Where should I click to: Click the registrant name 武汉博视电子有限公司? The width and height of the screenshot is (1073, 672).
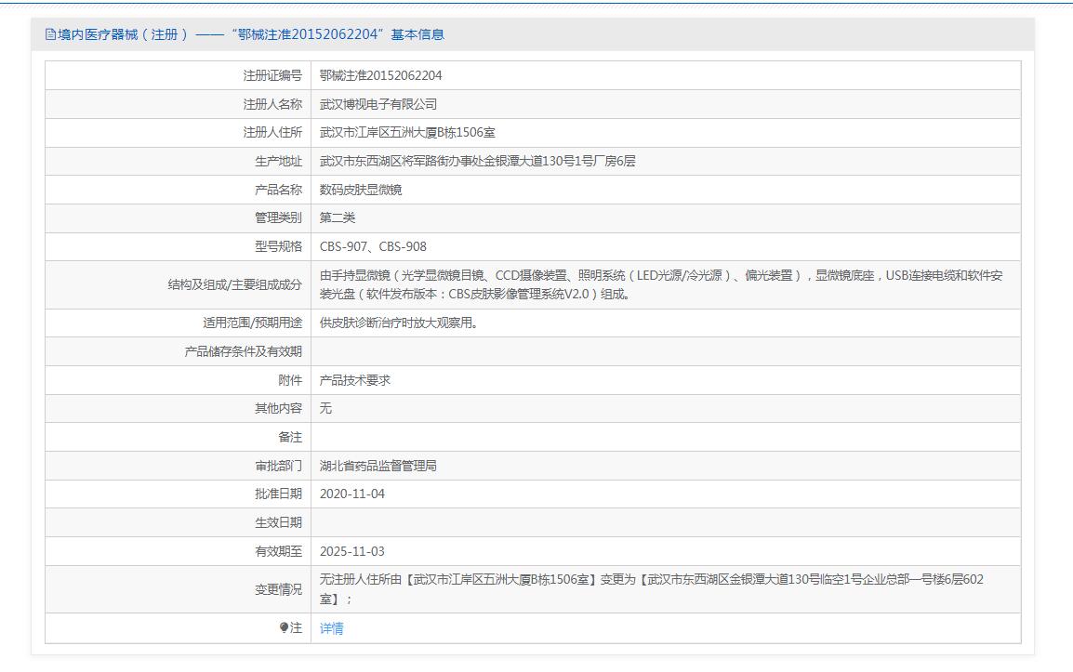pyautogui.click(x=378, y=104)
